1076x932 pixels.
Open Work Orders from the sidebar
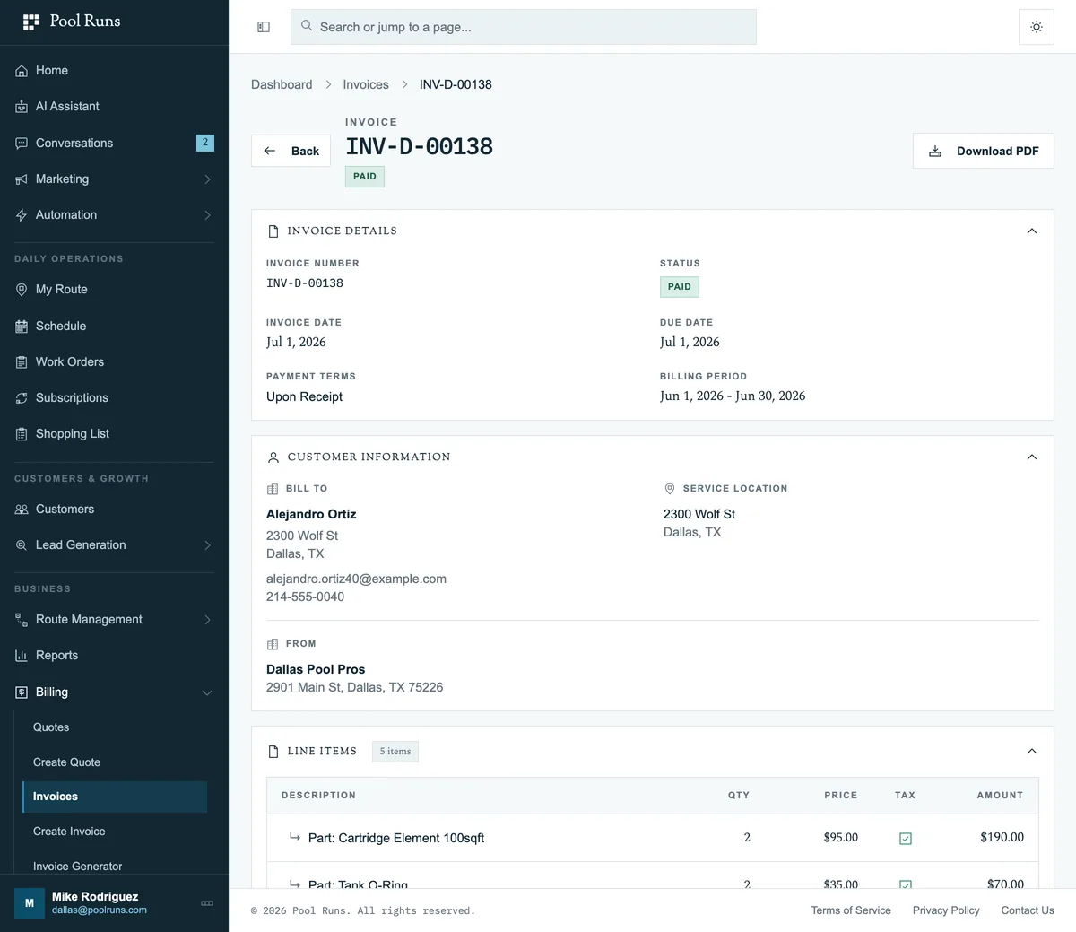coord(114,362)
